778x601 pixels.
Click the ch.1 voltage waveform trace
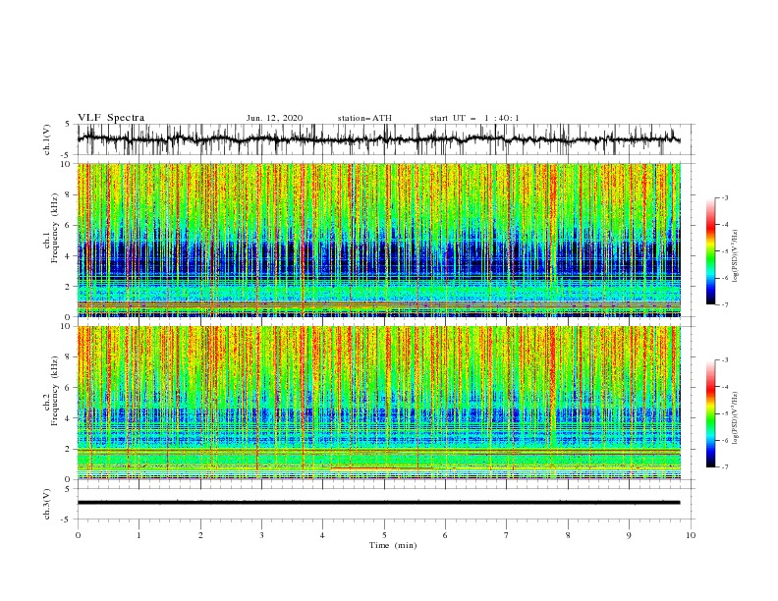point(378,139)
